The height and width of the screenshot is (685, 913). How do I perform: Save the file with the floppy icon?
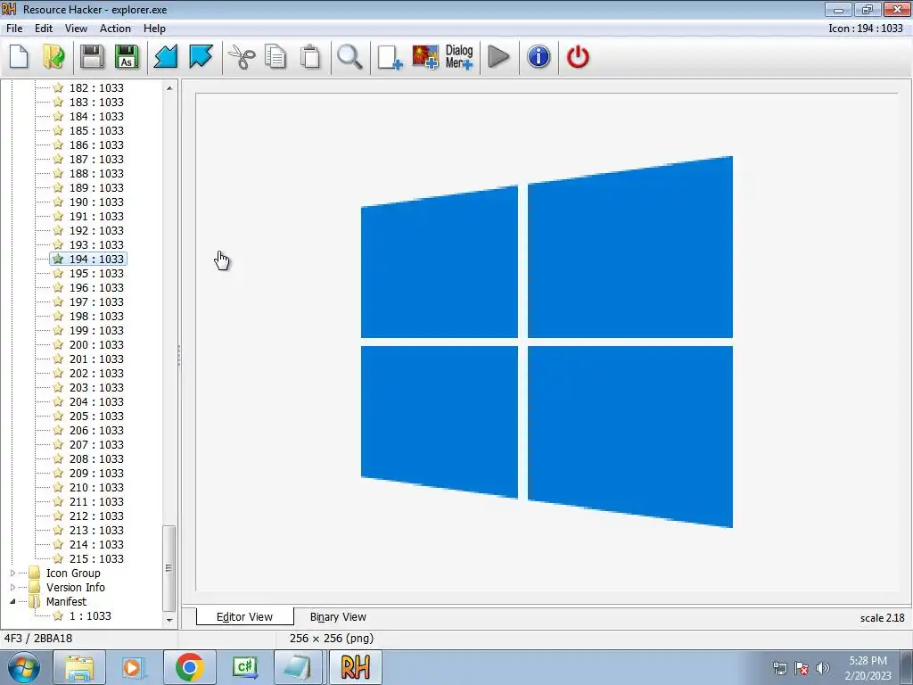(x=92, y=57)
